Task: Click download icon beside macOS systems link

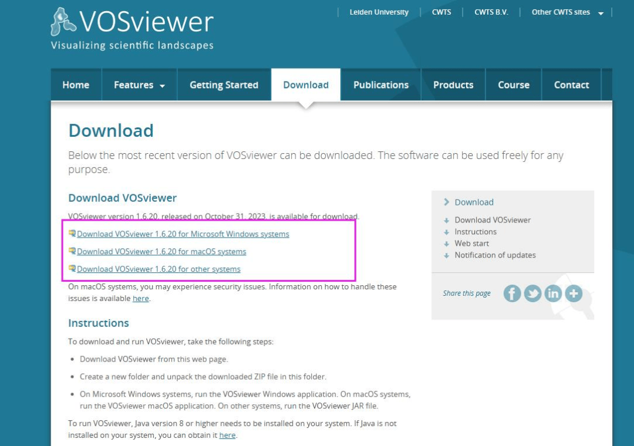Action: 72,251
